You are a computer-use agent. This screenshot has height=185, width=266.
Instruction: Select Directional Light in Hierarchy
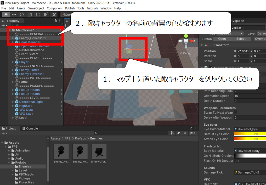pos(31,102)
